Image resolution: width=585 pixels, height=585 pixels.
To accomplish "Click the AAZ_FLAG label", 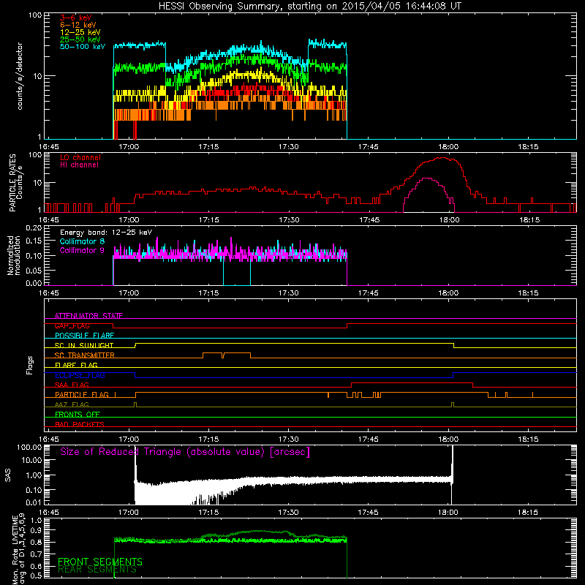I will pos(72,405).
